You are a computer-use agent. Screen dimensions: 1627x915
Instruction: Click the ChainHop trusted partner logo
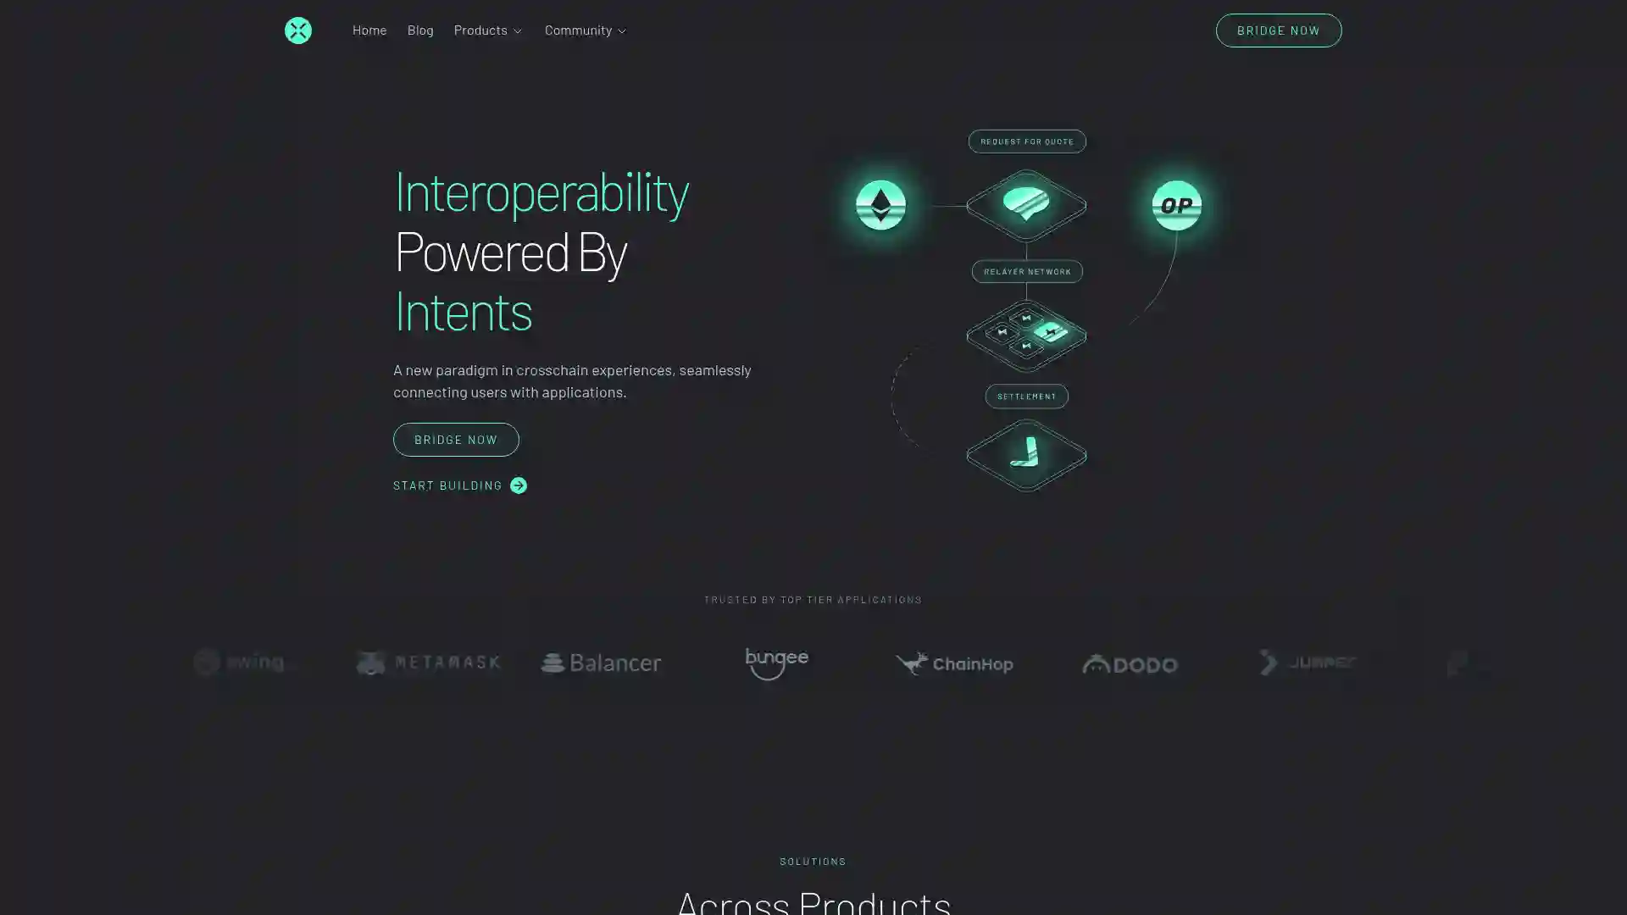(x=953, y=663)
